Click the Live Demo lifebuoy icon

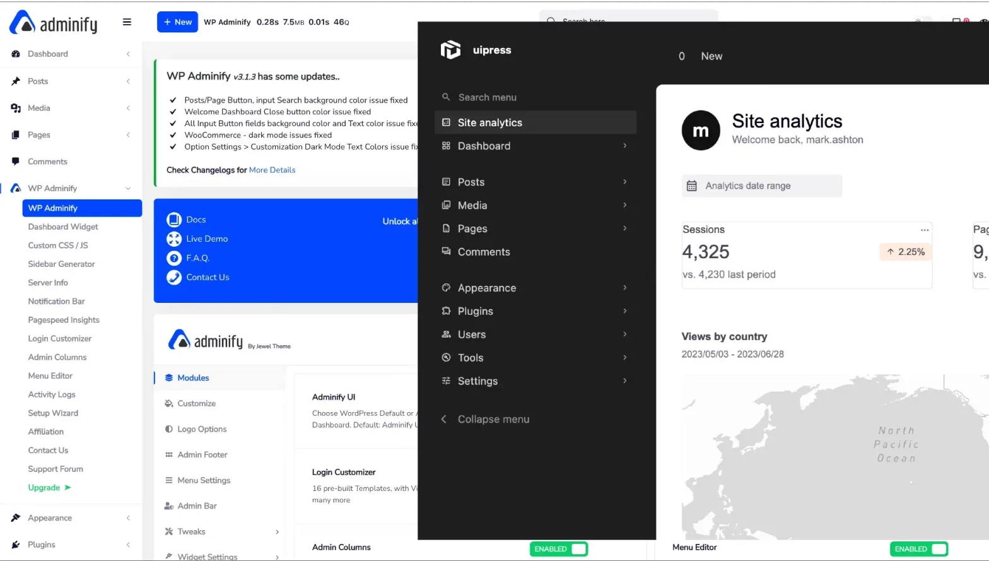[174, 239]
